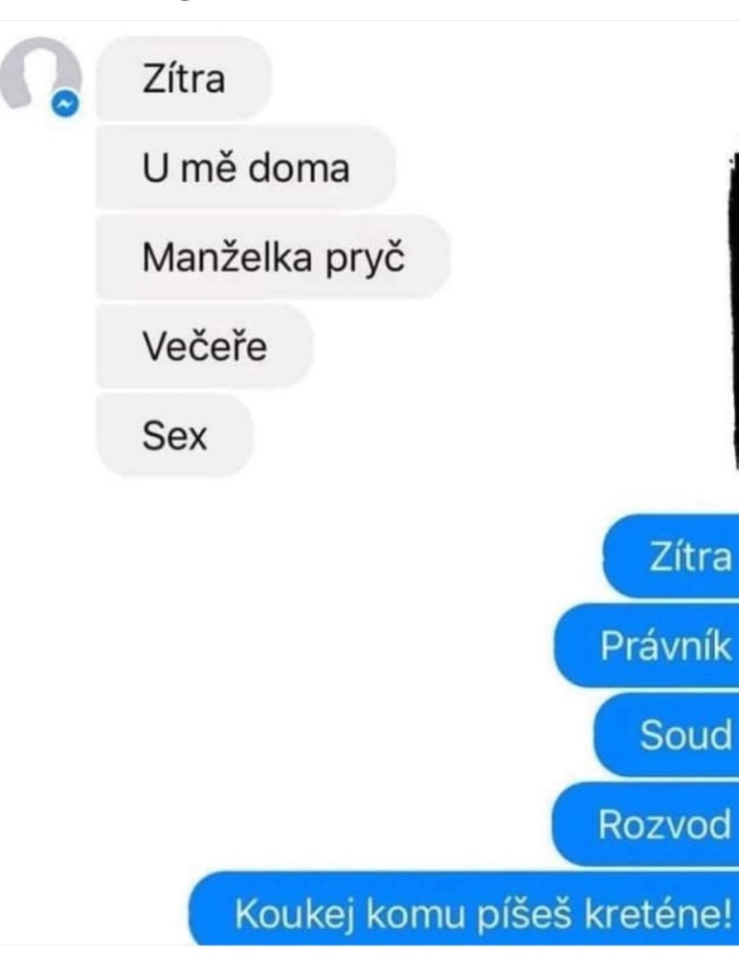Click the 'U mě doma' message
The height and width of the screenshot is (958, 739).
point(245,168)
